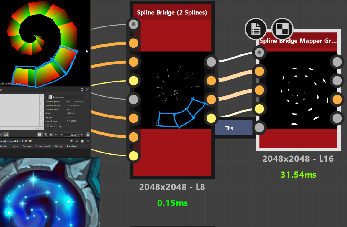The width and height of the screenshot is (347, 227).
Task: Toggle the zoom lock icon in the 2D view toolbar
Action: click(x=88, y=135)
